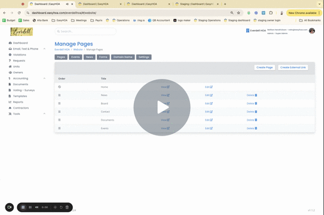Screen dimensions: 324x215
Task: Delete the Board page
Action: (252, 103)
